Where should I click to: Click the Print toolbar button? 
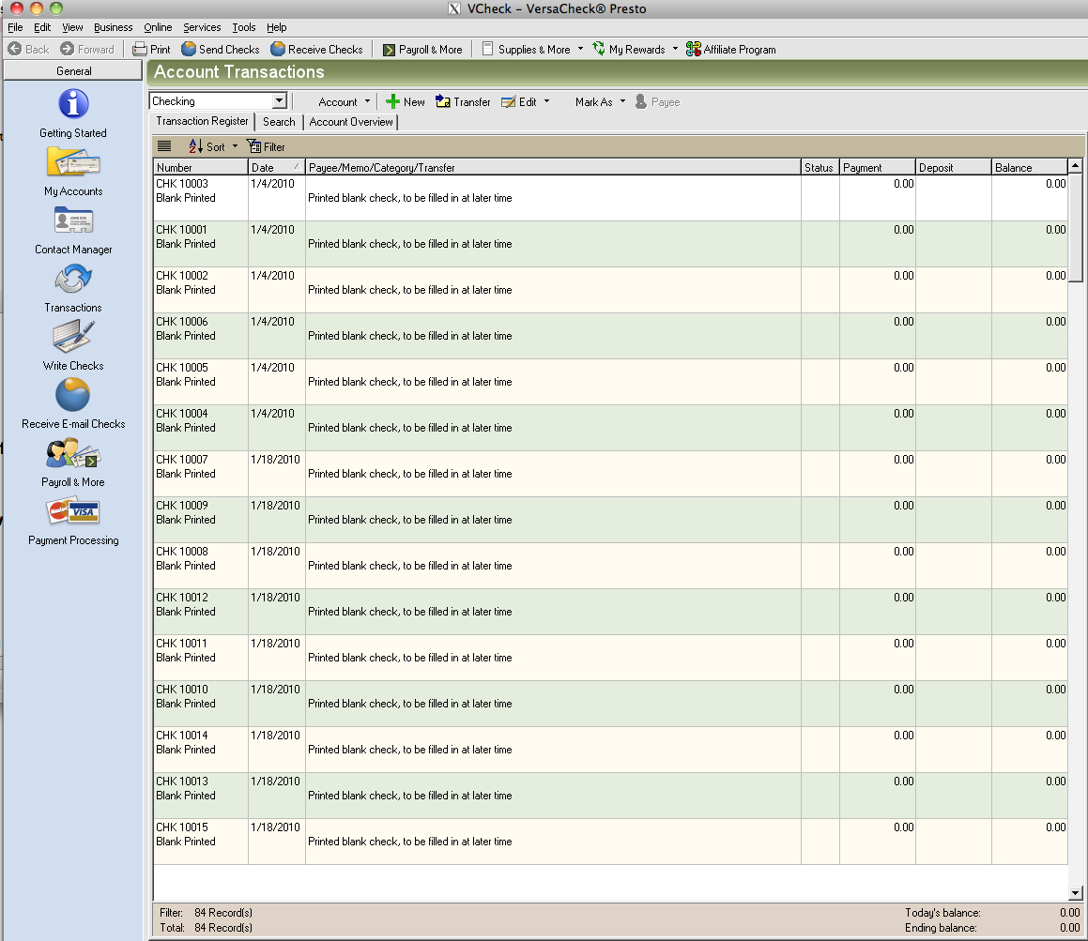tap(151, 49)
